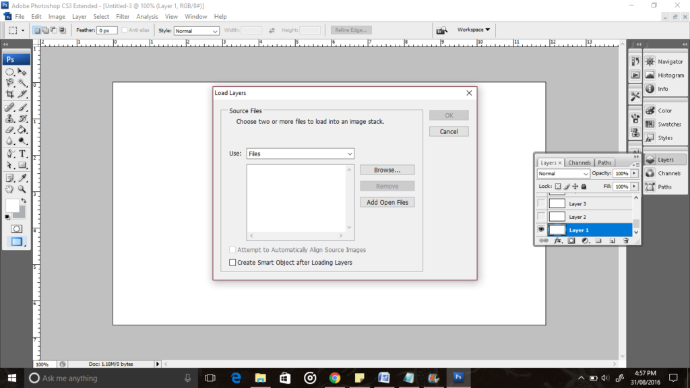This screenshot has height=388, width=690.
Task: Show Layer 3 via its visibility box
Action: (541, 203)
